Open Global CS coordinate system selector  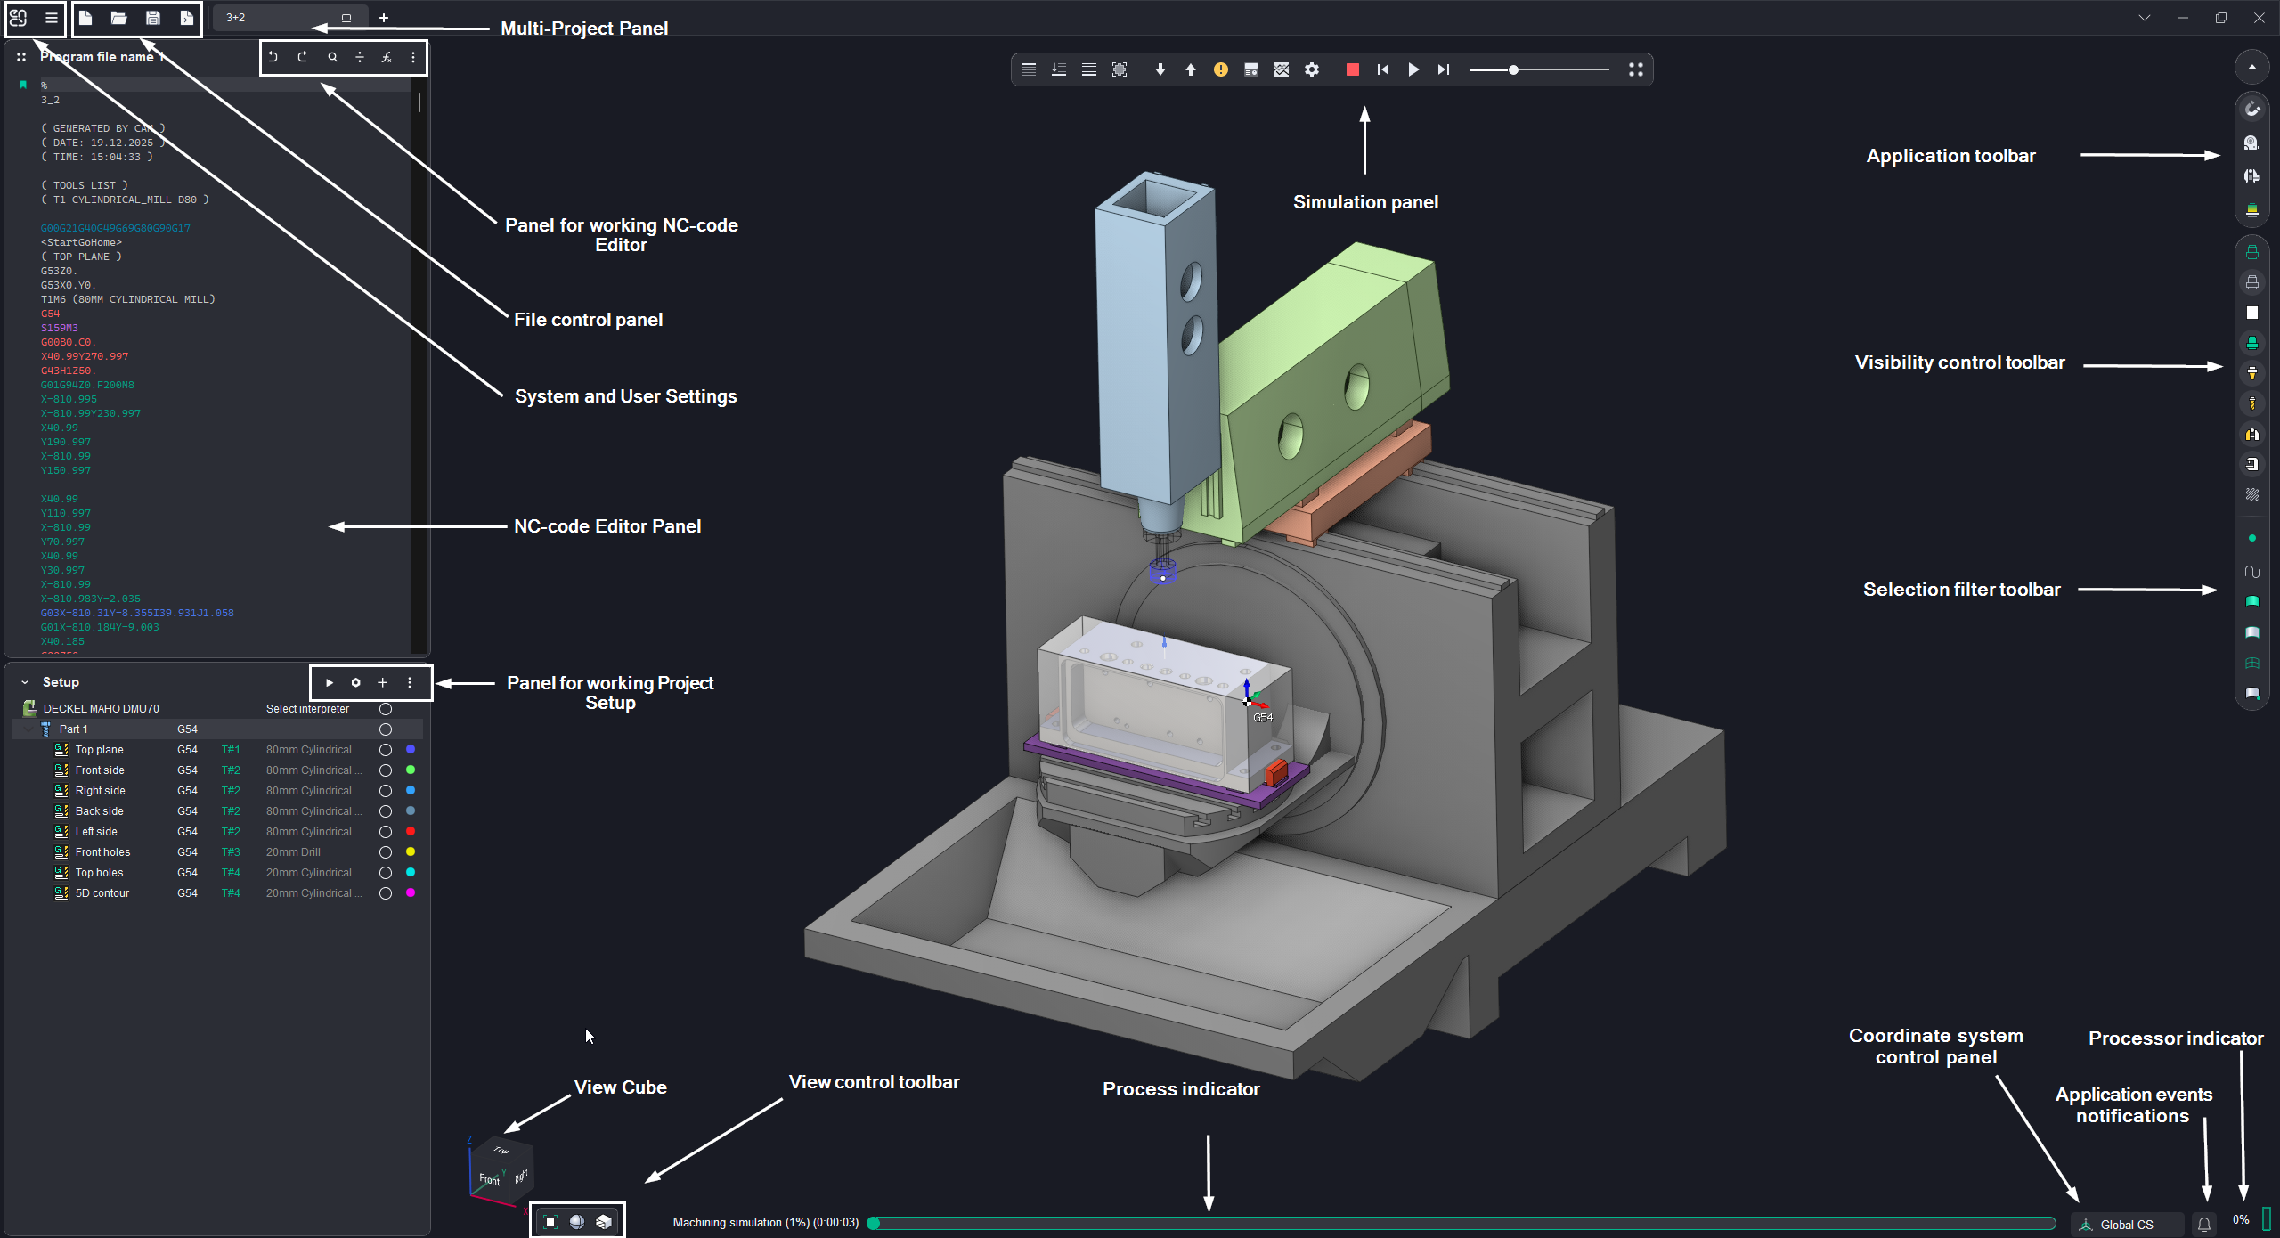(x=2125, y=1225)
